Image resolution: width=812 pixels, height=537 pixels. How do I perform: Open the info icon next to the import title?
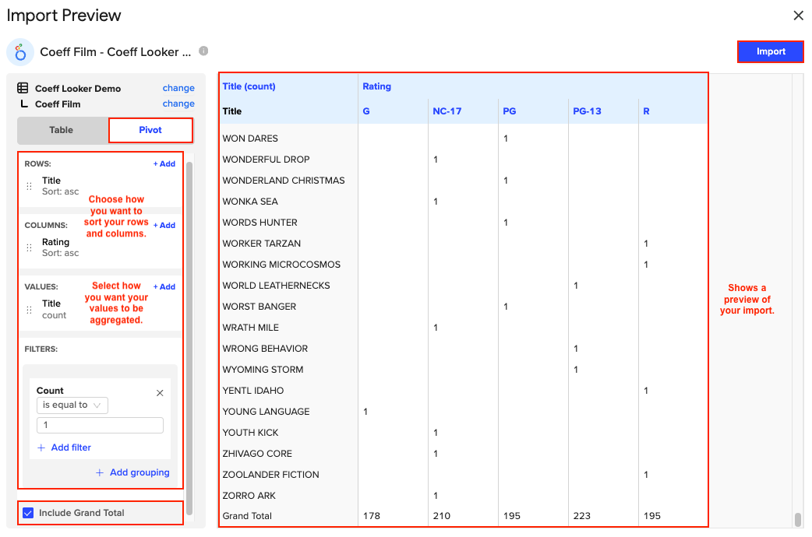[x=203, y=51]
